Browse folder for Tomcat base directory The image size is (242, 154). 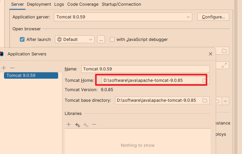205,100
